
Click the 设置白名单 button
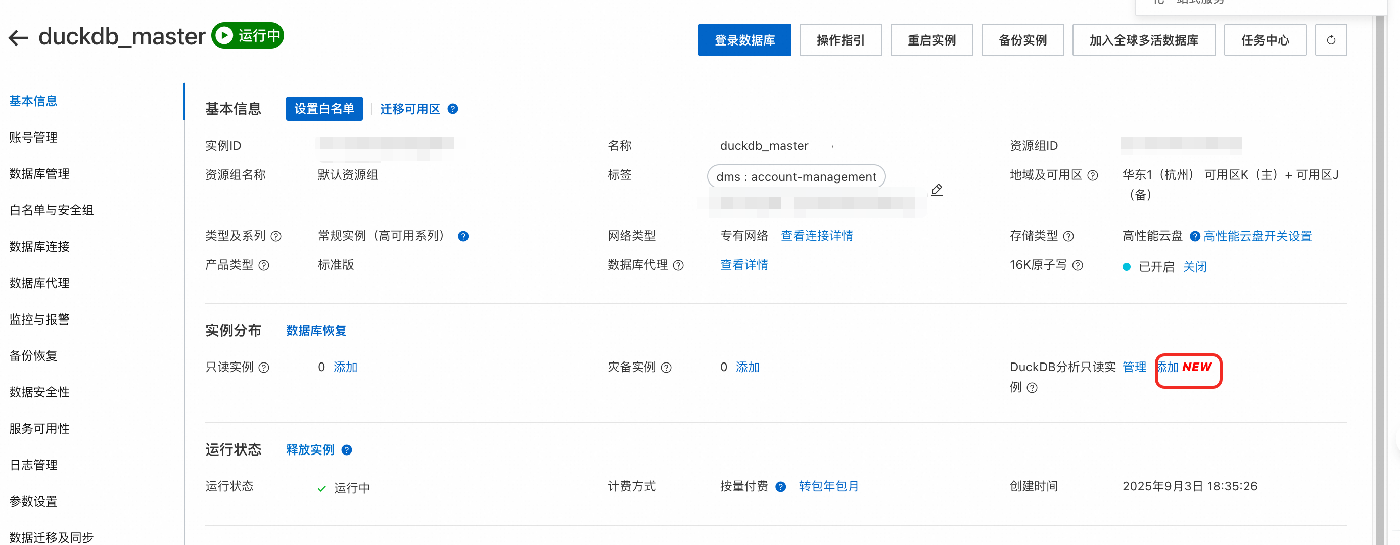(324, 109)
